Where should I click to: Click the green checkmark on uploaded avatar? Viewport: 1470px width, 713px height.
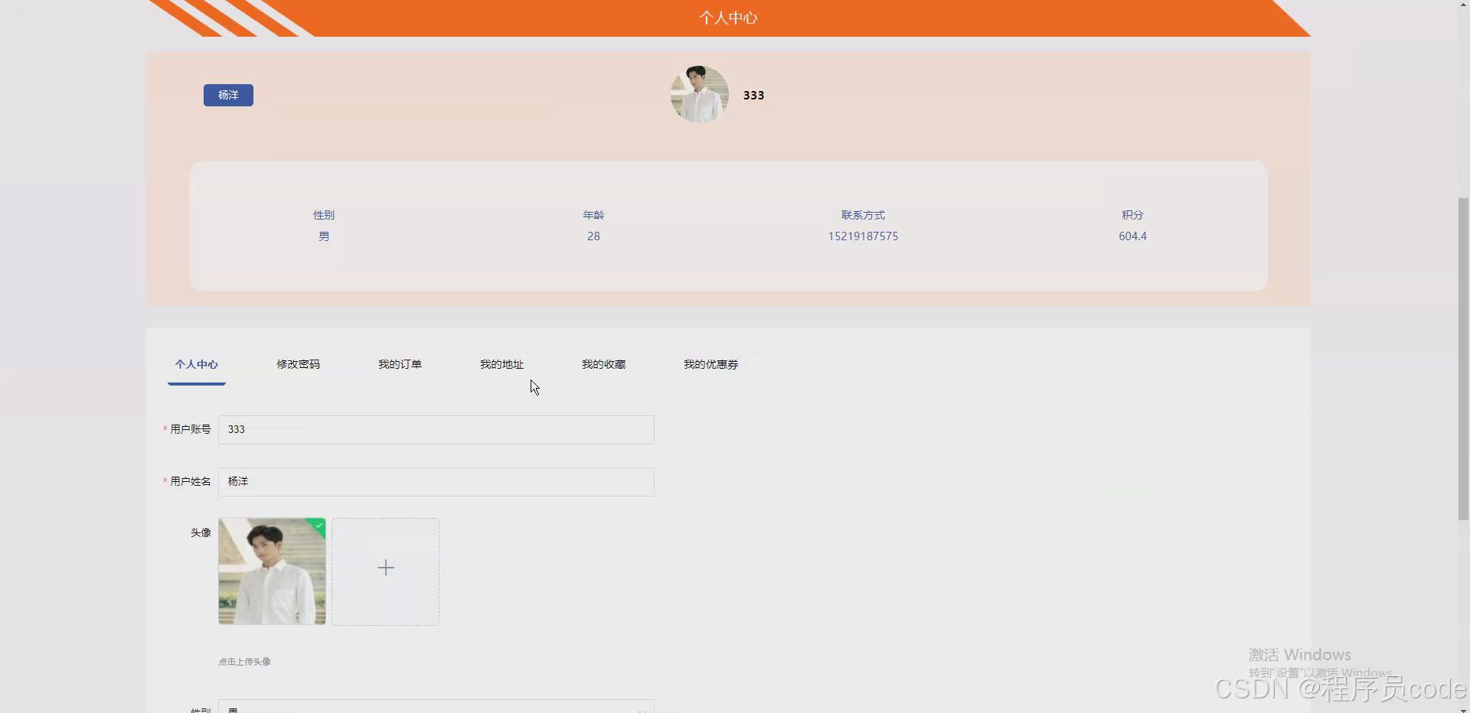point(318,525)
